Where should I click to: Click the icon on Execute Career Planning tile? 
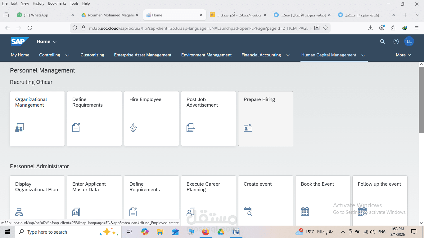[x=191, y=212]
